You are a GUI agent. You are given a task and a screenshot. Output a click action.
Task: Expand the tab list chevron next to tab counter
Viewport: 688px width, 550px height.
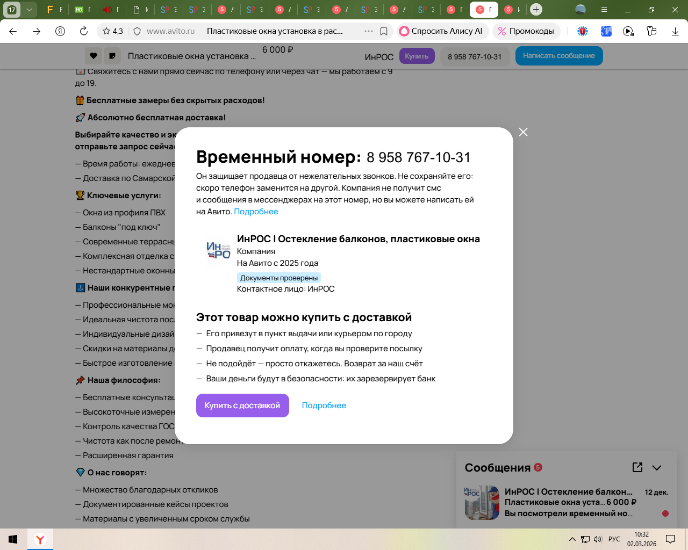click(x=29, y=10)
